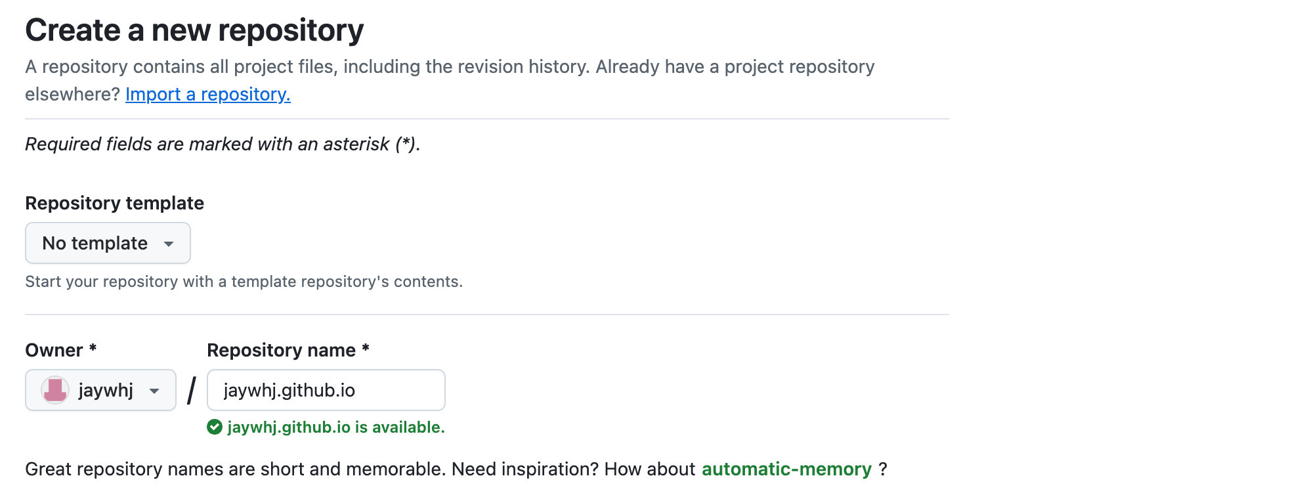The image size is (1305, 499).
Task: Click the asterisk next to Repository name
Action: (366, 348)
